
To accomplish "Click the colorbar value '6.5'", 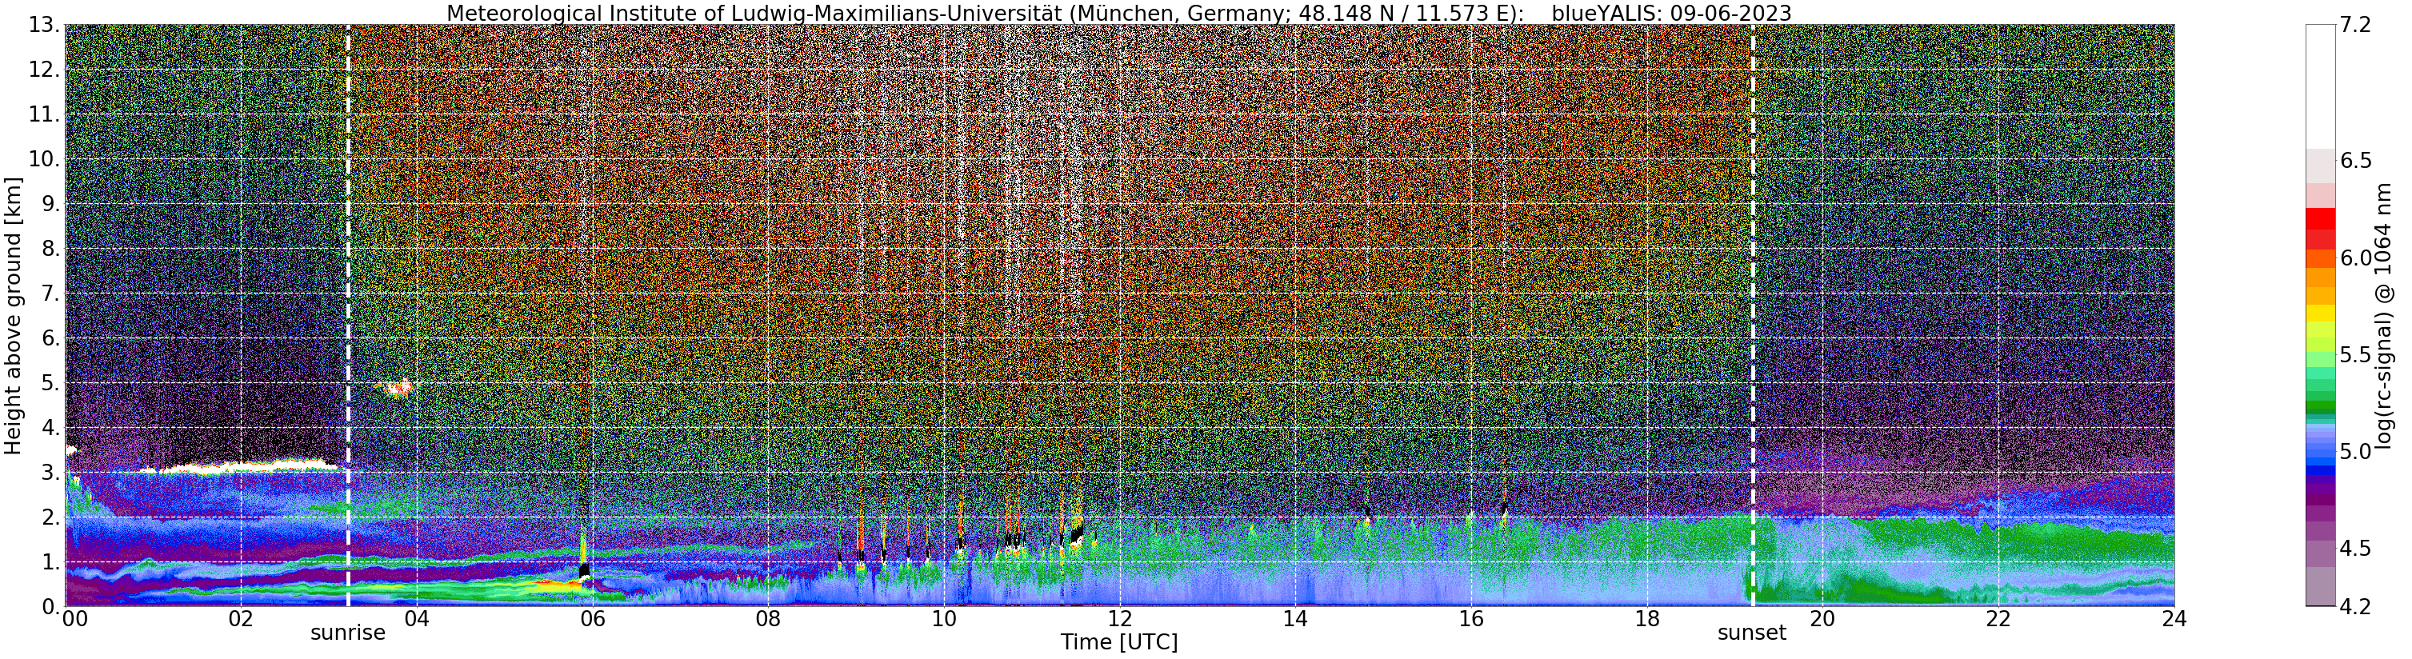I will click(x=2356, y=161).
